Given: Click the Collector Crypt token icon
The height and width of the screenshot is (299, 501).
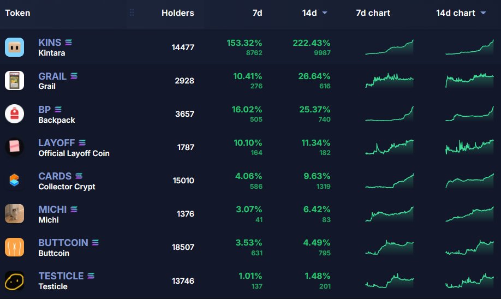Looking at the screenshot, I should (14, 180).
